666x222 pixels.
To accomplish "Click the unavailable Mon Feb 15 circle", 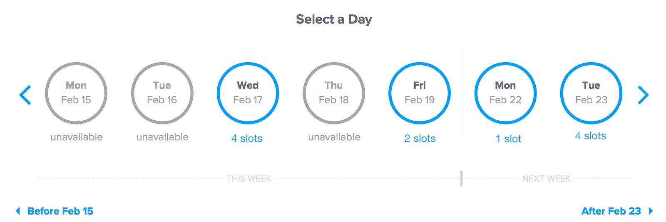I will [x=76, y=93].
